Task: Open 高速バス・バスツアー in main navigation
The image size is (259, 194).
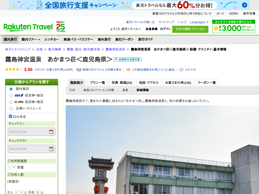Action: [78, 39]
